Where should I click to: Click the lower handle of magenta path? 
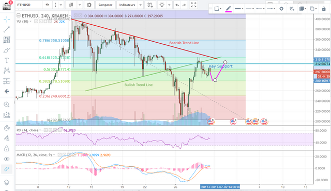point(215,80)
